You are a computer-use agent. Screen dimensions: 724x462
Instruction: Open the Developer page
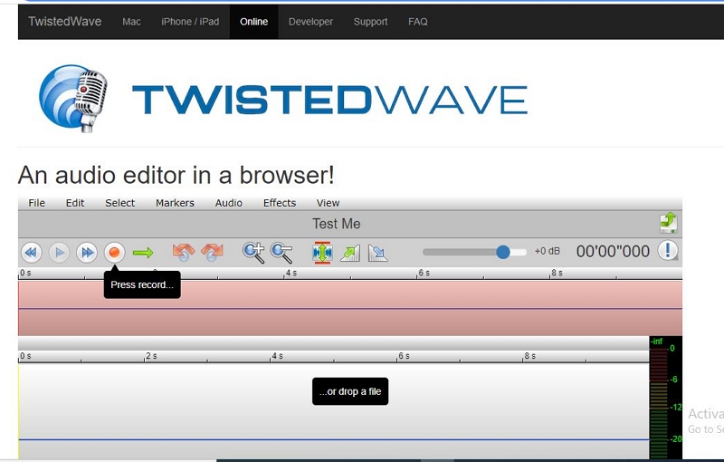point(310,22)
